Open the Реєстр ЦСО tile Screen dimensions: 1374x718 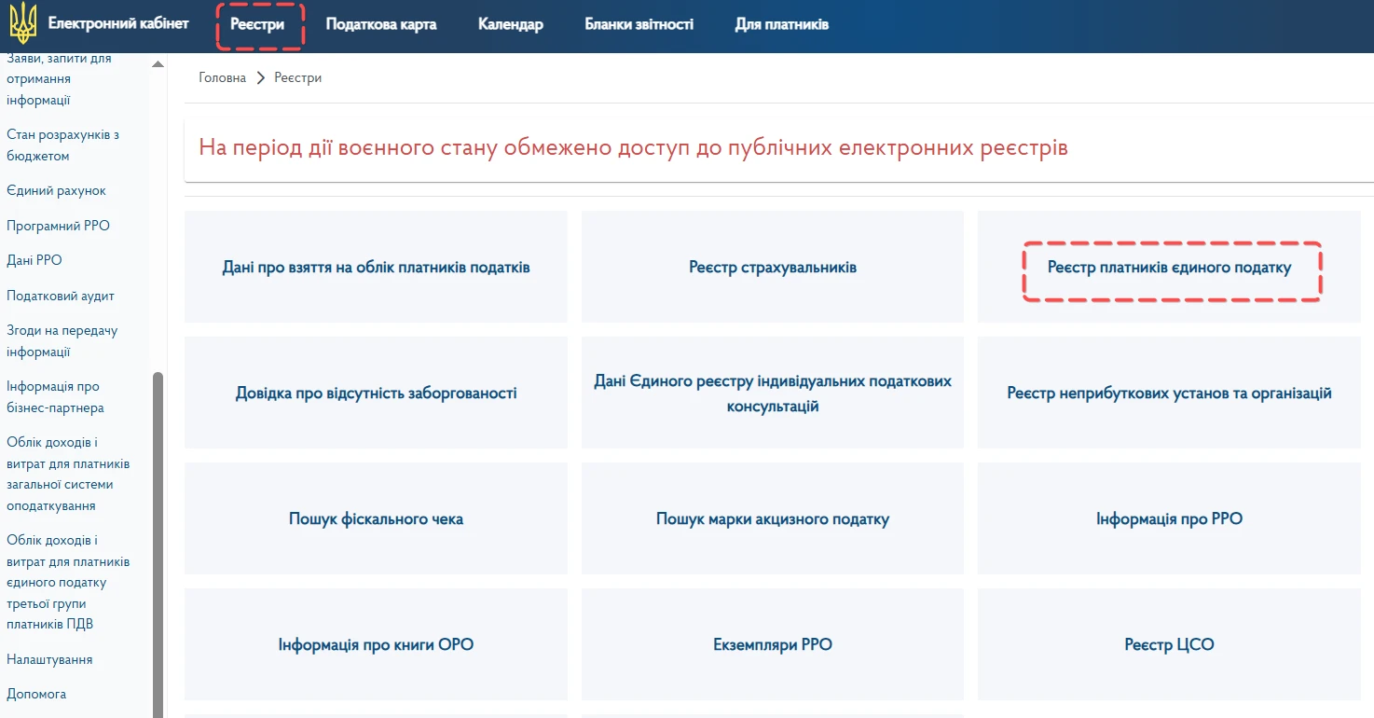point(1169,644)
